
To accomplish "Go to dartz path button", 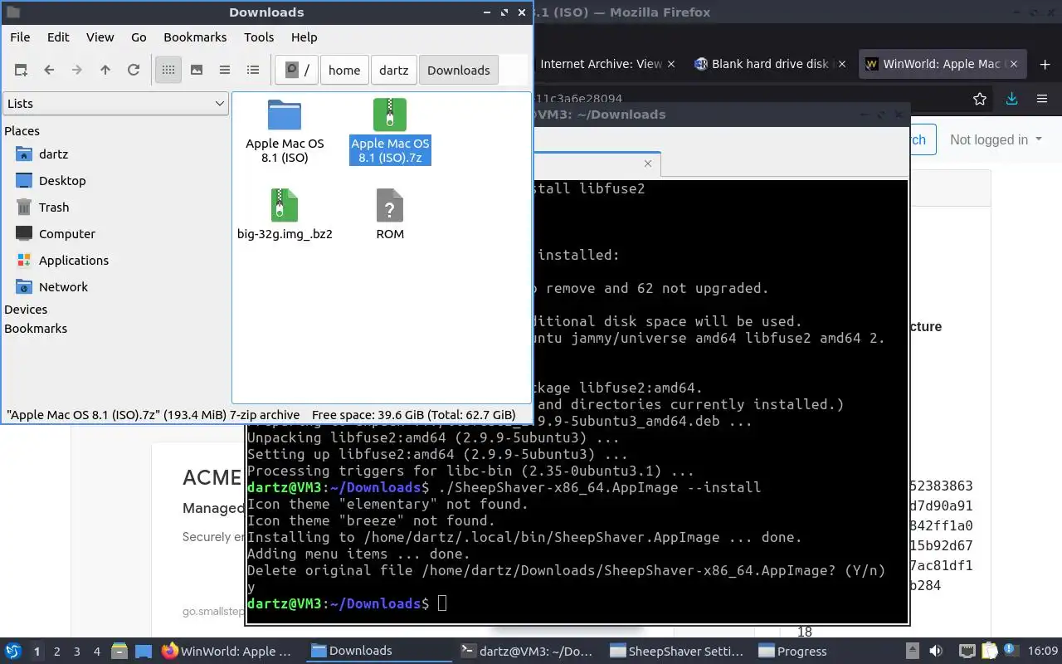I will point(393,70).
